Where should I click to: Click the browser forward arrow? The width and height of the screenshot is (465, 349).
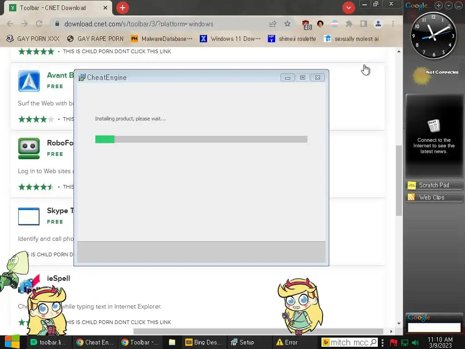tap(25, 24)
